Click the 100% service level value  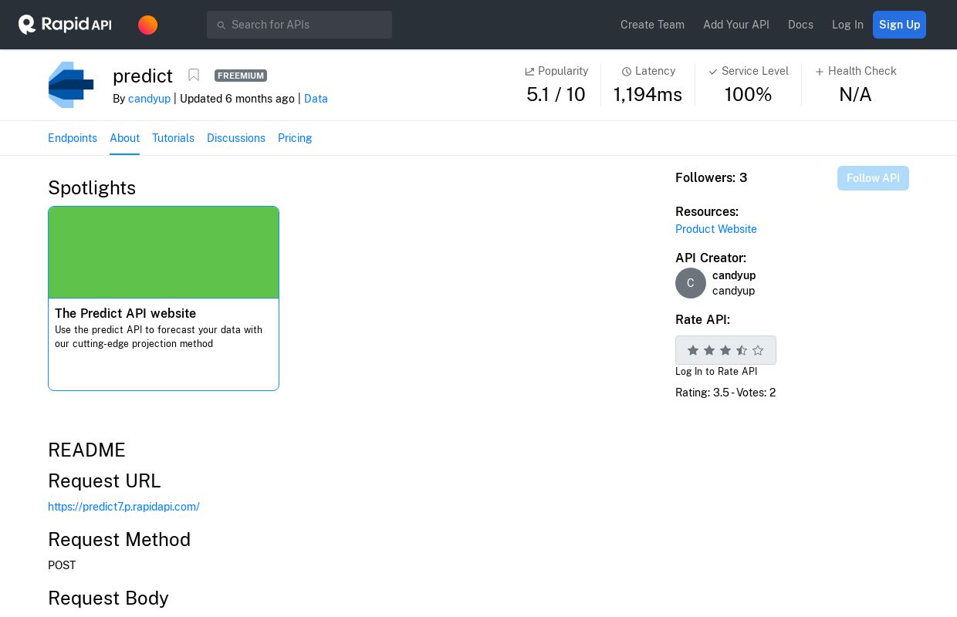click(748, 95)
